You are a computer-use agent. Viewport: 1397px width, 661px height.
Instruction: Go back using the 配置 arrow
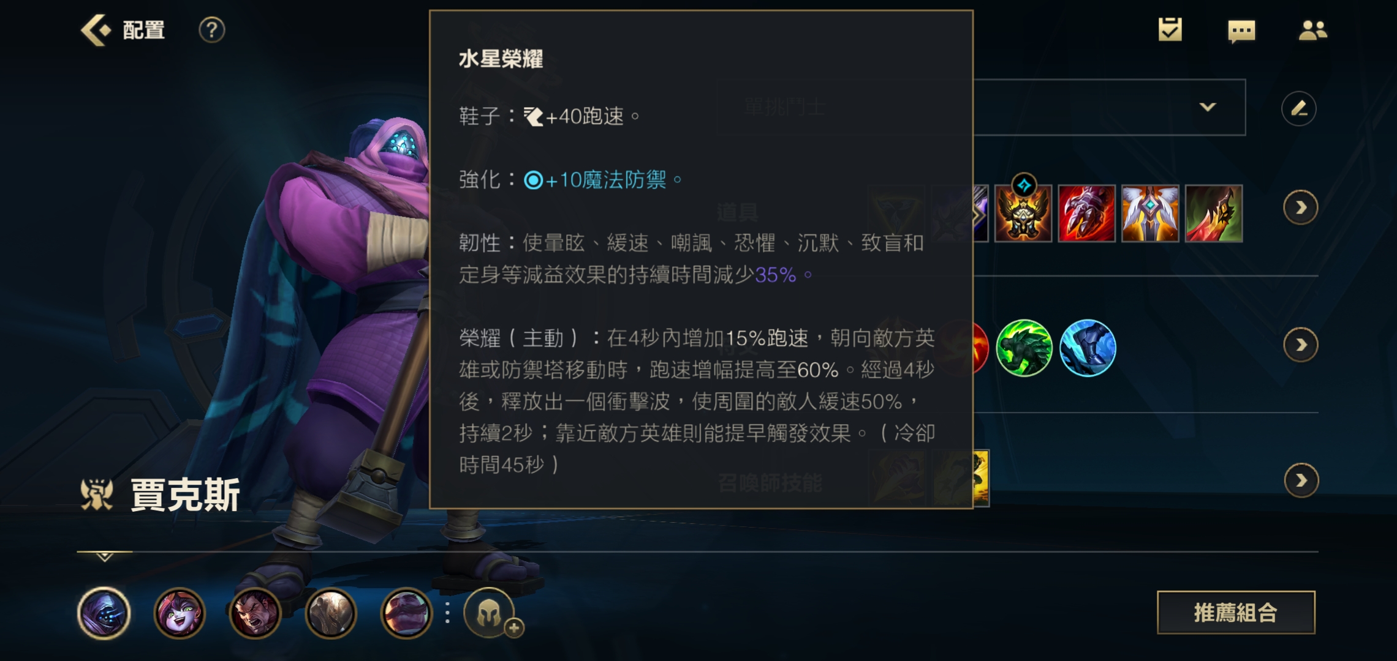pos(96,29)
